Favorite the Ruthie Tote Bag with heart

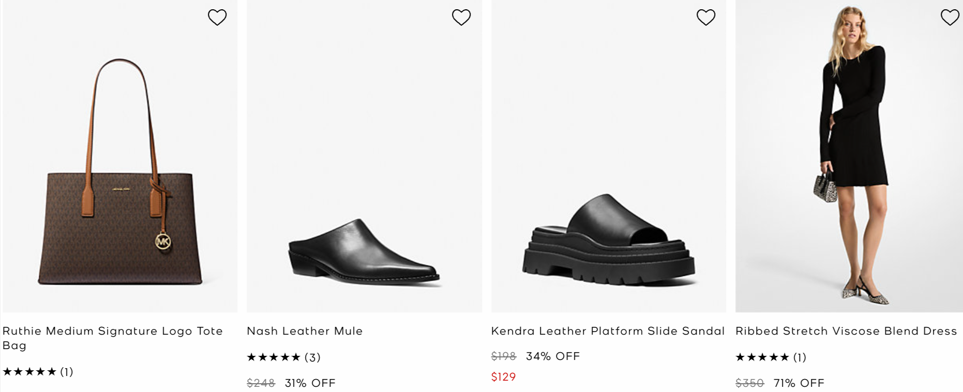click(x=217, y=18)
